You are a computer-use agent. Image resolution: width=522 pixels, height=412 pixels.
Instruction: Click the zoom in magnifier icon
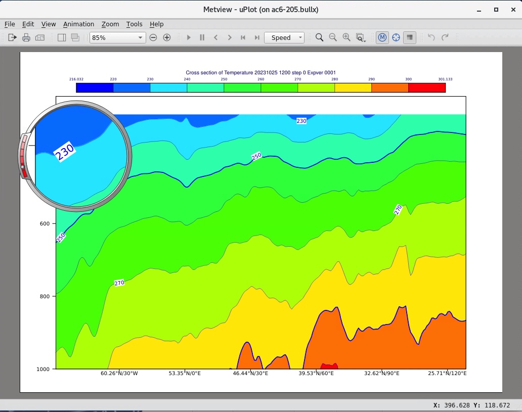(346, 37)
